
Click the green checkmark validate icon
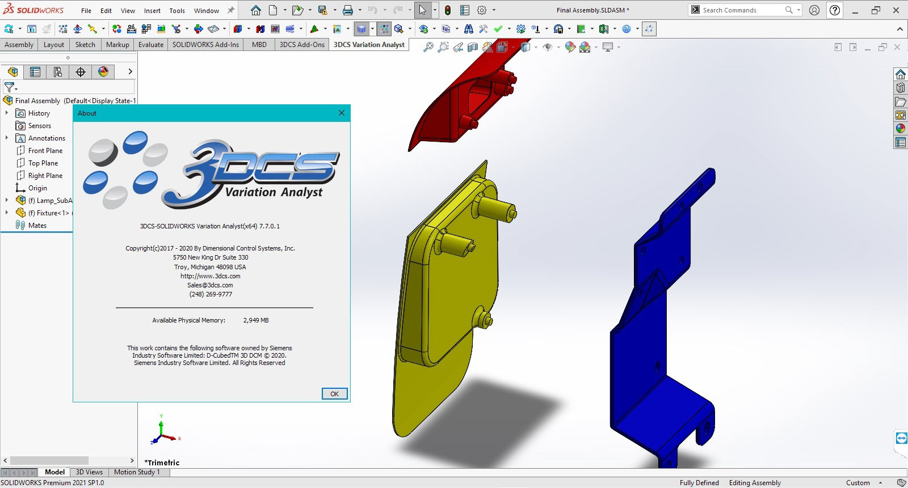click(x=498, y=29)
